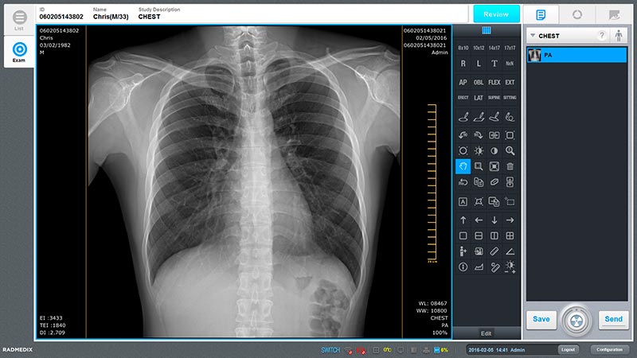Click the Review button
The height and width of the screenshot is (358, 637).
(x=496, y=14)
